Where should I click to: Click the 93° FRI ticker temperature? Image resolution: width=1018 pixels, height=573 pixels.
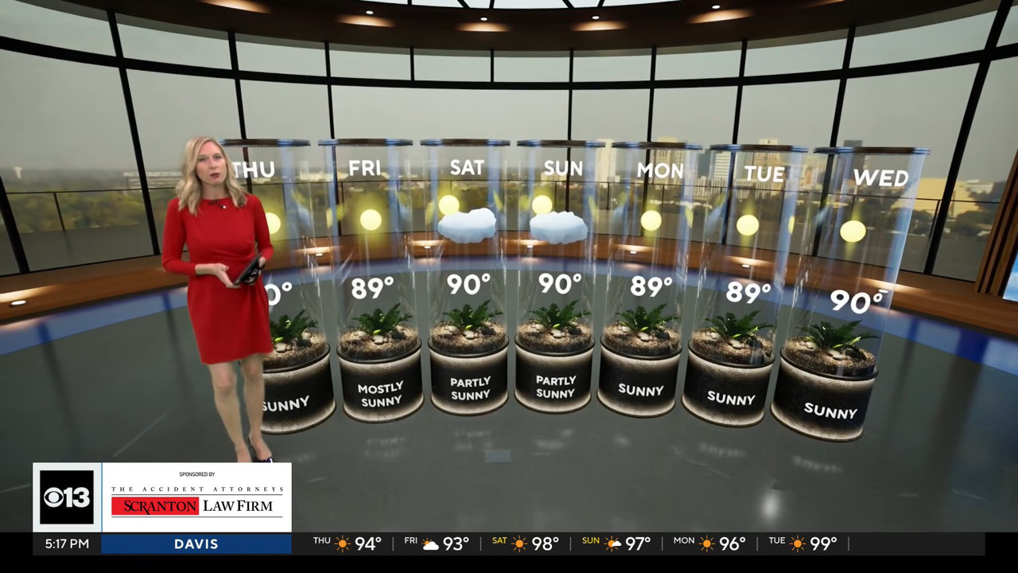tap(457, 544)
